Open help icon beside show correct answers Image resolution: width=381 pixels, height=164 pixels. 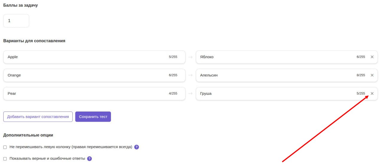tap(89, 159)
